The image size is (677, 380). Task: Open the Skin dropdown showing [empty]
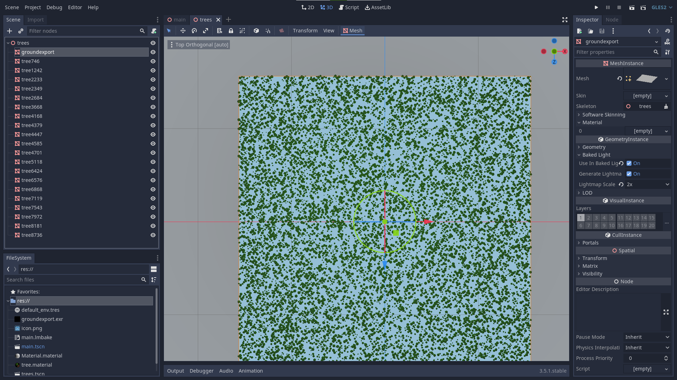tap(647, 96)
